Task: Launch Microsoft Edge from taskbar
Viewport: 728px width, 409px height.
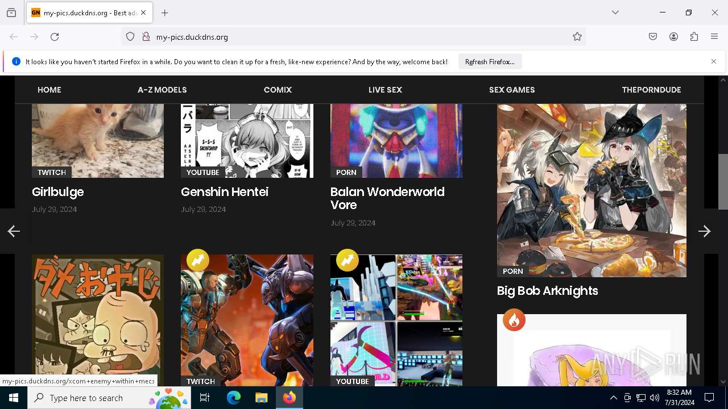Action: pos(234,398)
